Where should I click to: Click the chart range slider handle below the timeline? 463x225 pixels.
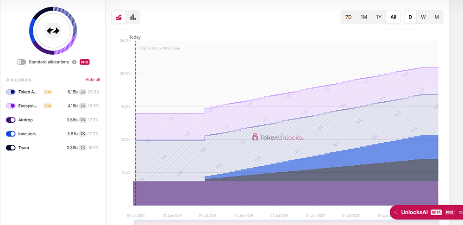pyautogui.click(x=286, y=221)
